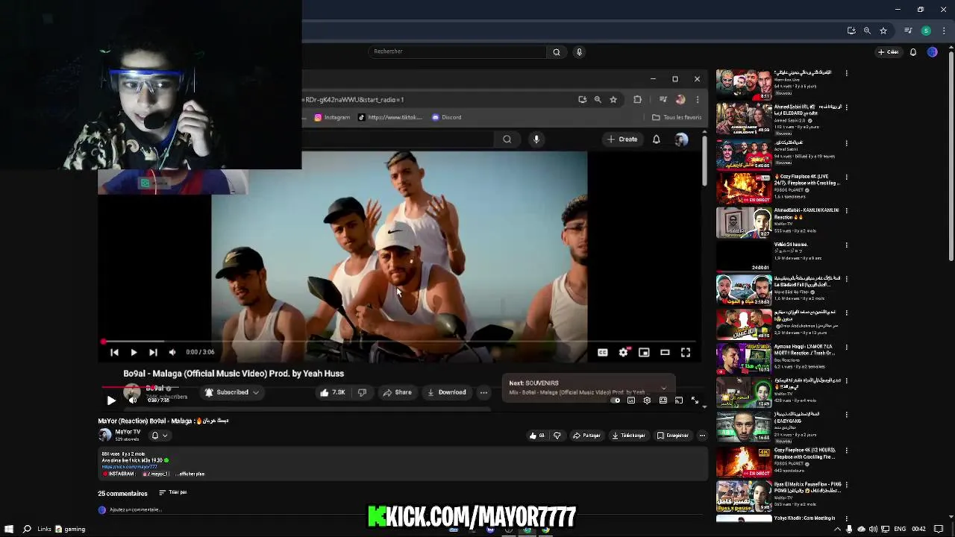
Task: Open Windows Start menu
Action: click(x=8, y=529)
